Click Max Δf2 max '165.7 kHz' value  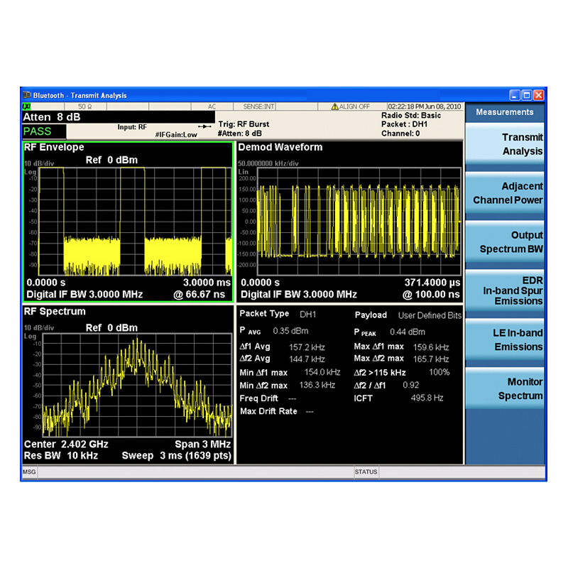click(x=431, y=359)
